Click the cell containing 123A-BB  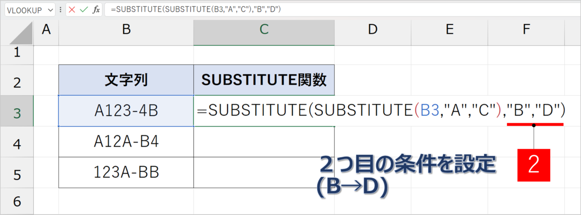tap(126, 173)
